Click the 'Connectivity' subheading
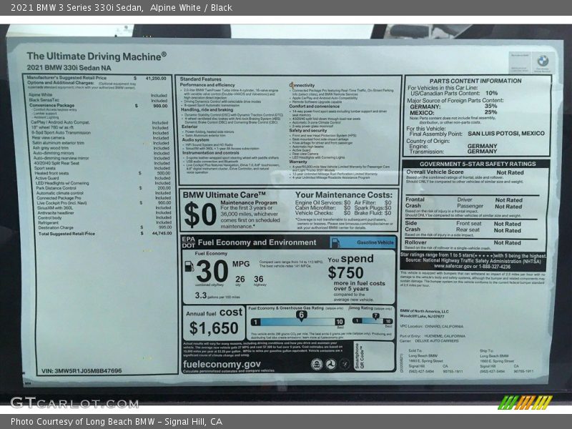Image resolution: width=572 pixels, height=429 pixels. (x=302, y=85)
